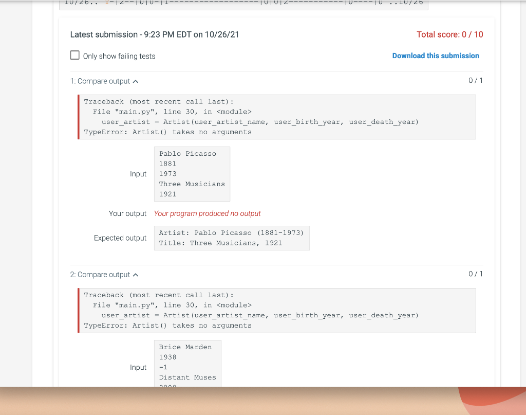Select the first TypeError: Artist() takes no arguments line

[x=168, y=132]
